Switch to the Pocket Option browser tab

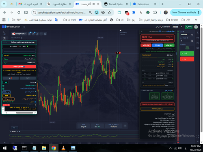click(x=116, y=4)
